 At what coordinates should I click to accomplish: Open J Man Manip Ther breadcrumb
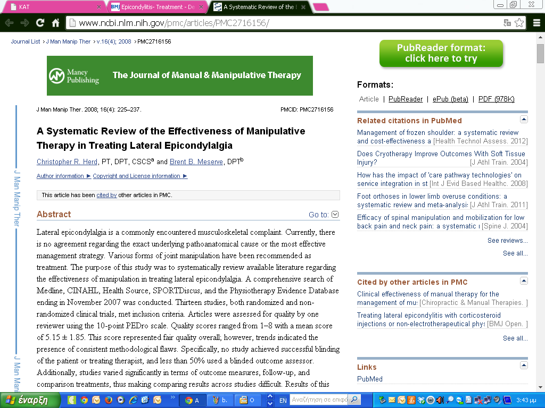click(68, 41)
